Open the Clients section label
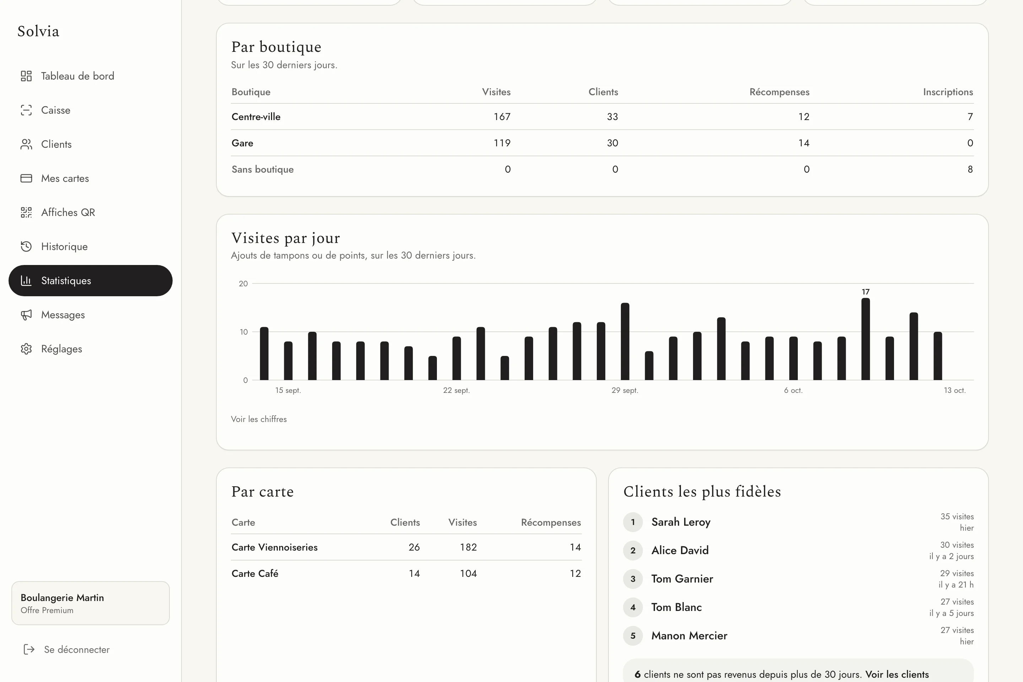The height and width of the screenshot is (682, 1023). 56,145
